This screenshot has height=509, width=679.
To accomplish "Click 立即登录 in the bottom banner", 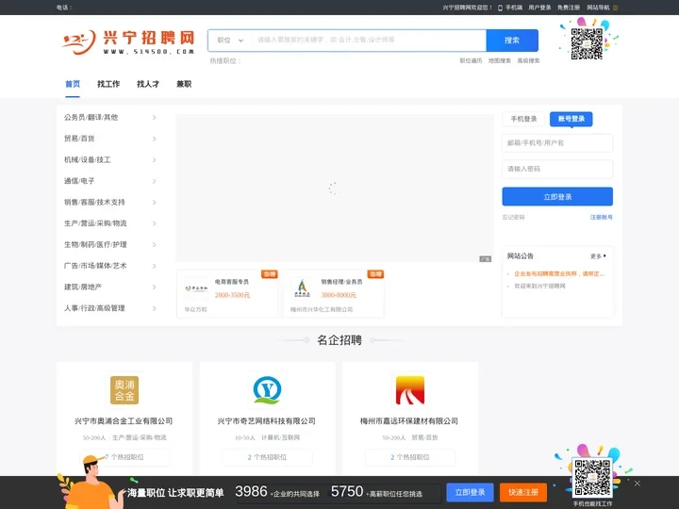I will [x=470, y=493].
